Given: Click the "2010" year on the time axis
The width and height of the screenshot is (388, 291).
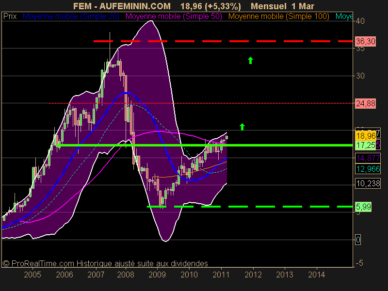Looking at the screenshot, I should (x=189, y=275).
